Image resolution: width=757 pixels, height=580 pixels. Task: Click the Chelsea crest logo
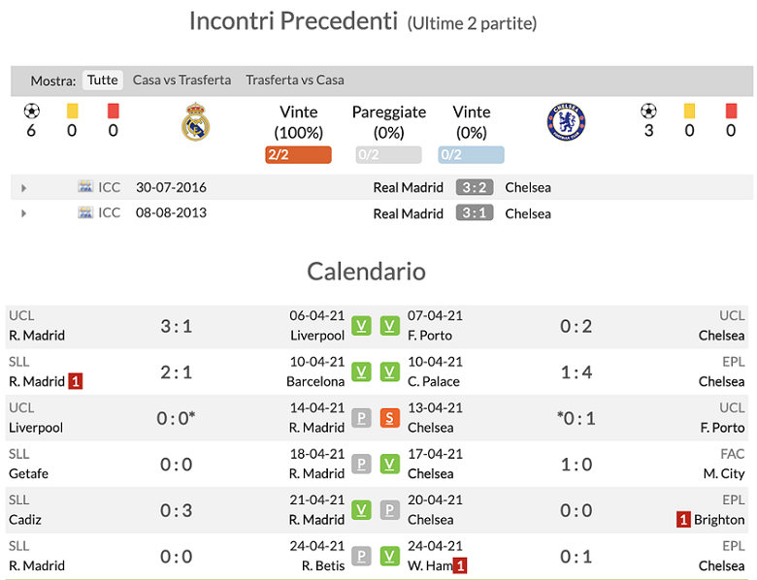565,122
